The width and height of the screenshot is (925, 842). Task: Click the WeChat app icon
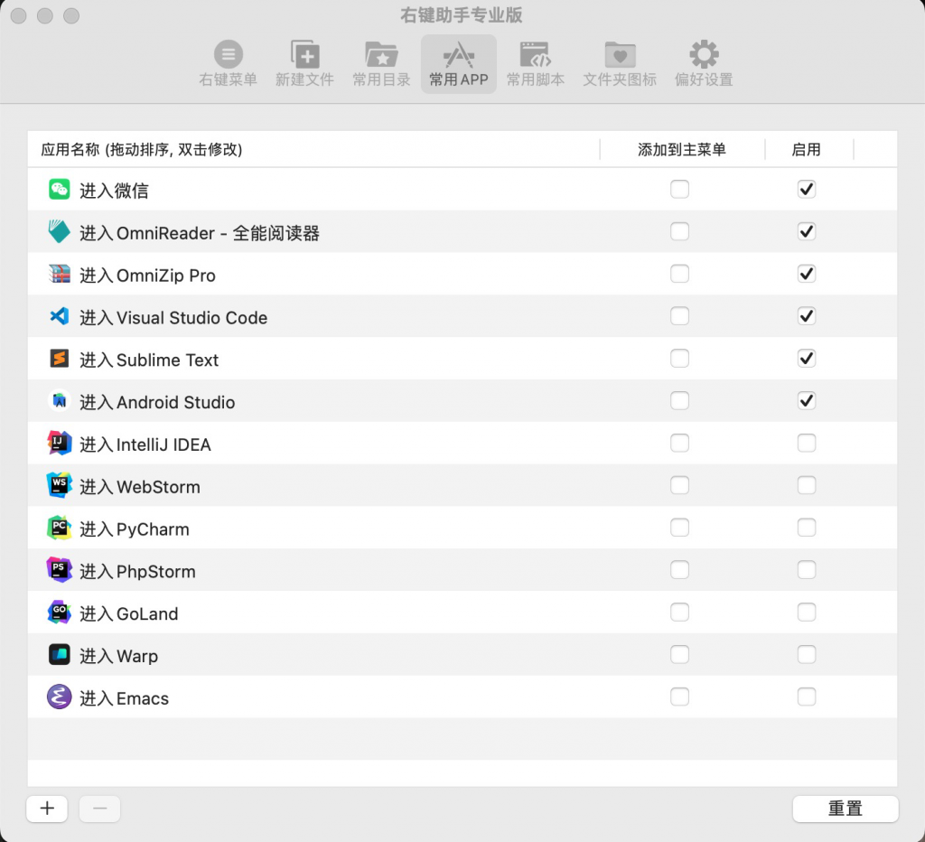coord(59,190)
